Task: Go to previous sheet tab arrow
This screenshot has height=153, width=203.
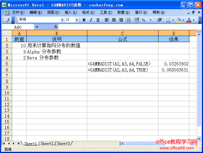Action: tap(9, 143)
